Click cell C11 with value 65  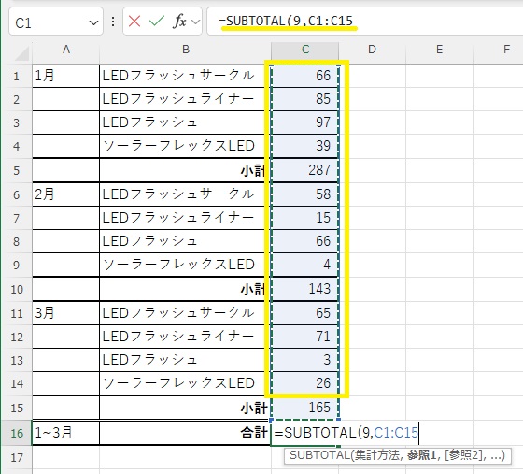point(304,313)
